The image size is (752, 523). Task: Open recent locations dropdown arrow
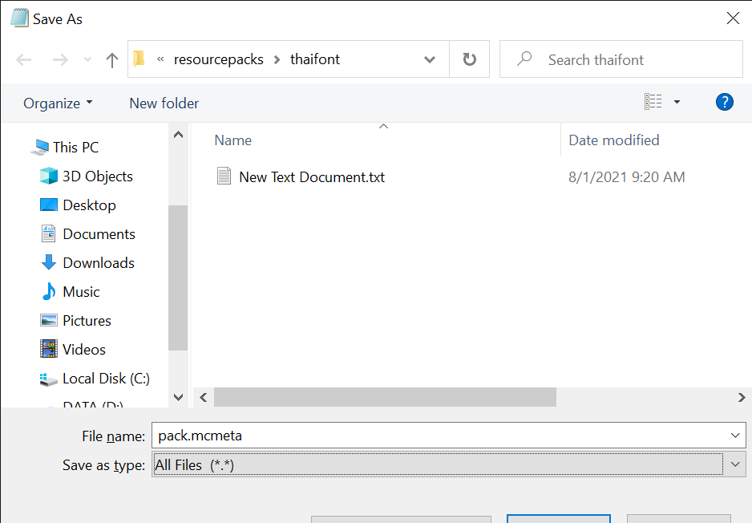tap(87, 59)
